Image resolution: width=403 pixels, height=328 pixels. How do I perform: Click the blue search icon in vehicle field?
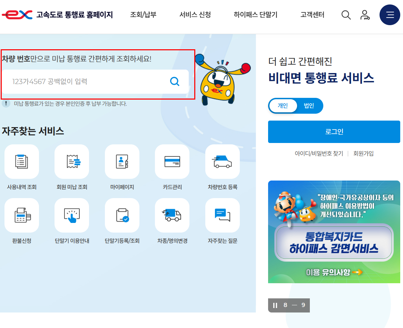tap(175, 82)
